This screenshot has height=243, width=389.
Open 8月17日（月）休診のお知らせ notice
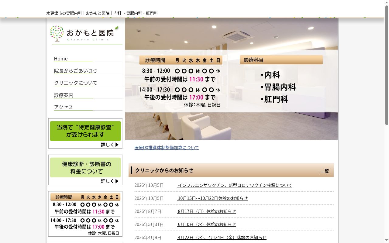tap(206, 211)
